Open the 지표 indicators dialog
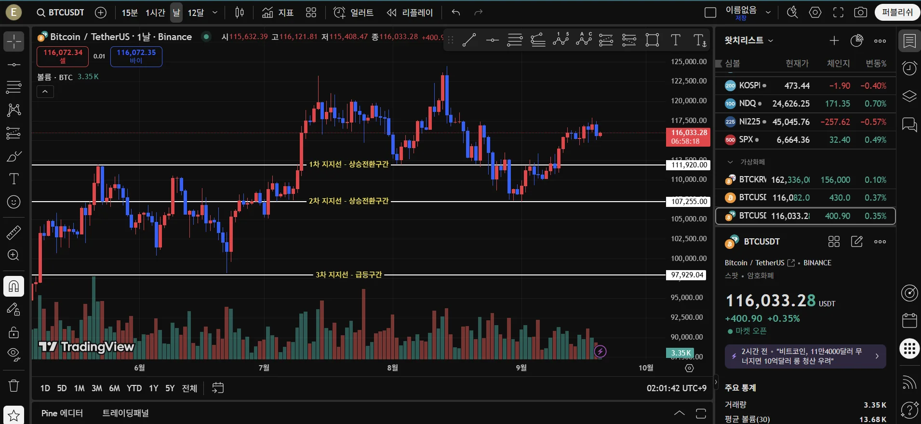Image resolution: width=921 pixels, height=424 pixels. click(278, 13)
